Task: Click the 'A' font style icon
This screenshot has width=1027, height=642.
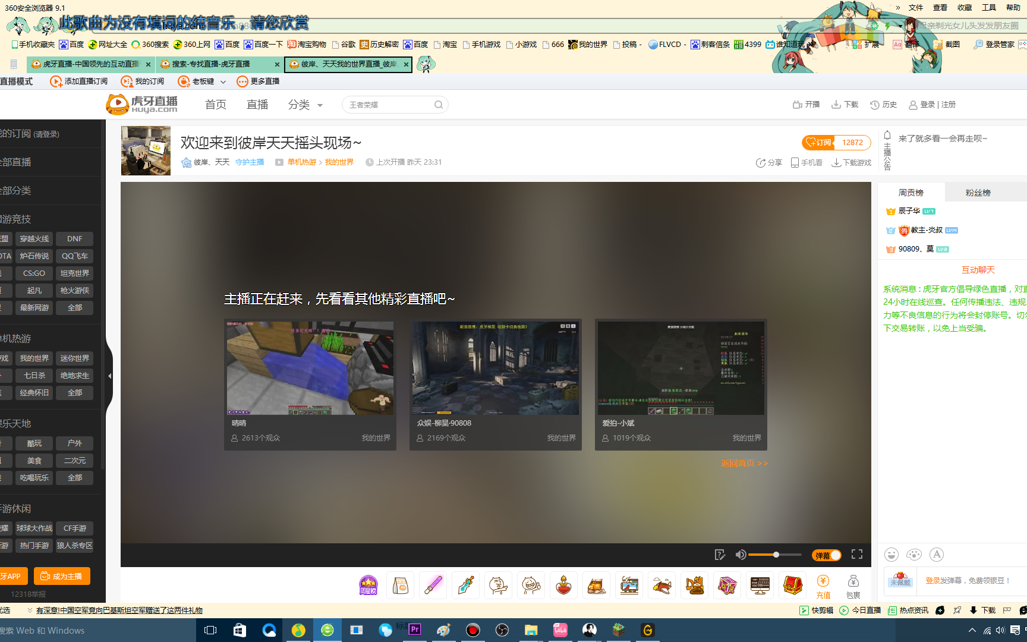Action: tap(937, 554)
